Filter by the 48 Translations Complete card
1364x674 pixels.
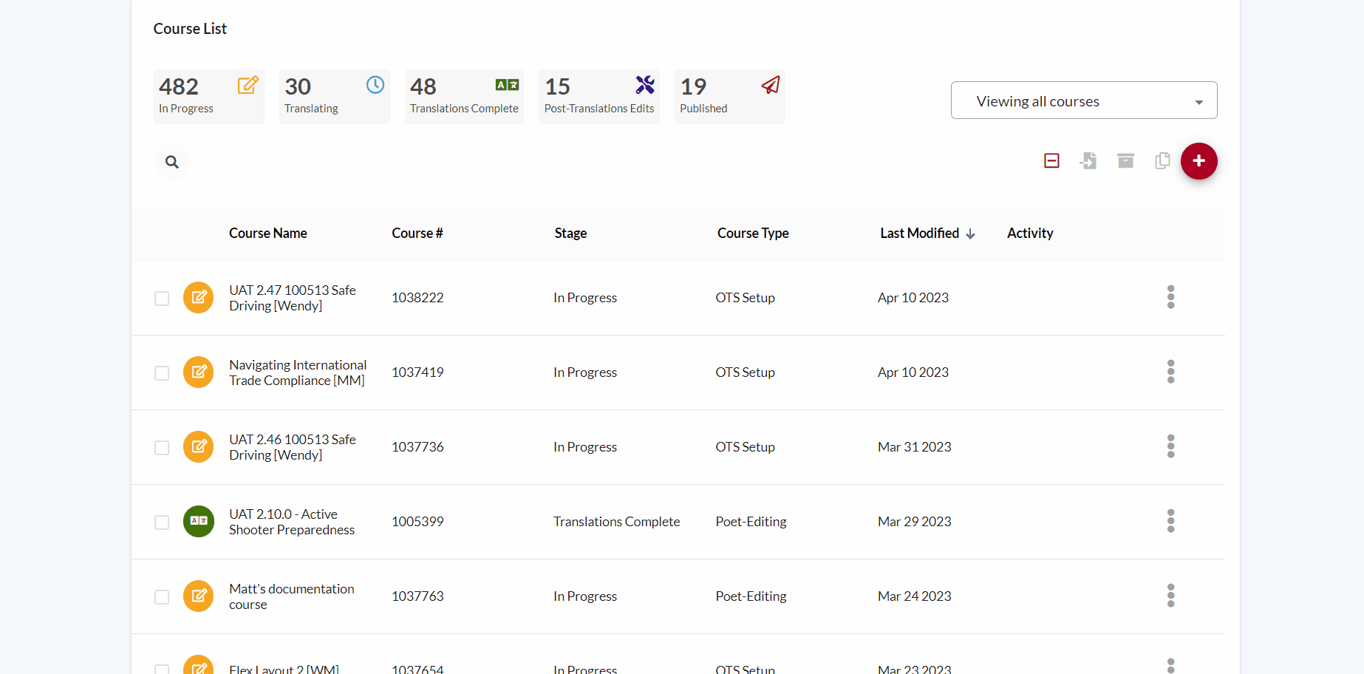click(464, 96)
